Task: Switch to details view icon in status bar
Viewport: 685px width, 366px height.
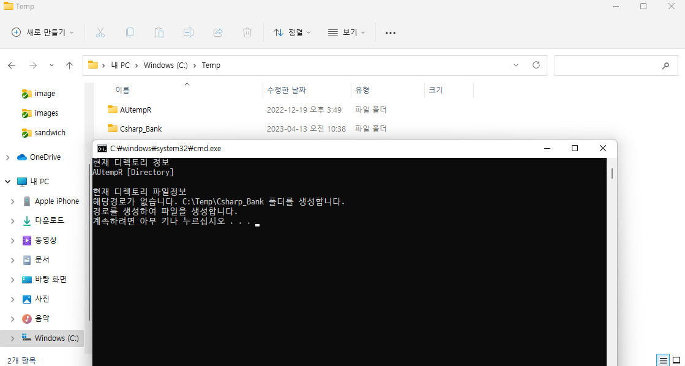Action: (x=663, y=360)
